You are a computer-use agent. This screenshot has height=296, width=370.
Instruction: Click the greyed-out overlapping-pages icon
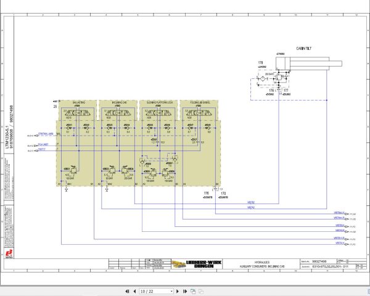[201, 291]
